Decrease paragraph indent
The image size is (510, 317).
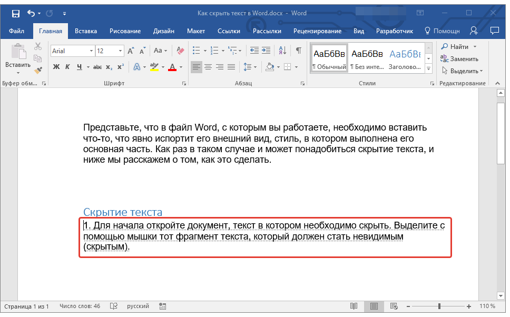pos(254,51)
